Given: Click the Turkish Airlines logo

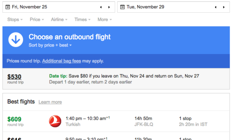Looking at the screenshot, I should (x=55, y=121).
